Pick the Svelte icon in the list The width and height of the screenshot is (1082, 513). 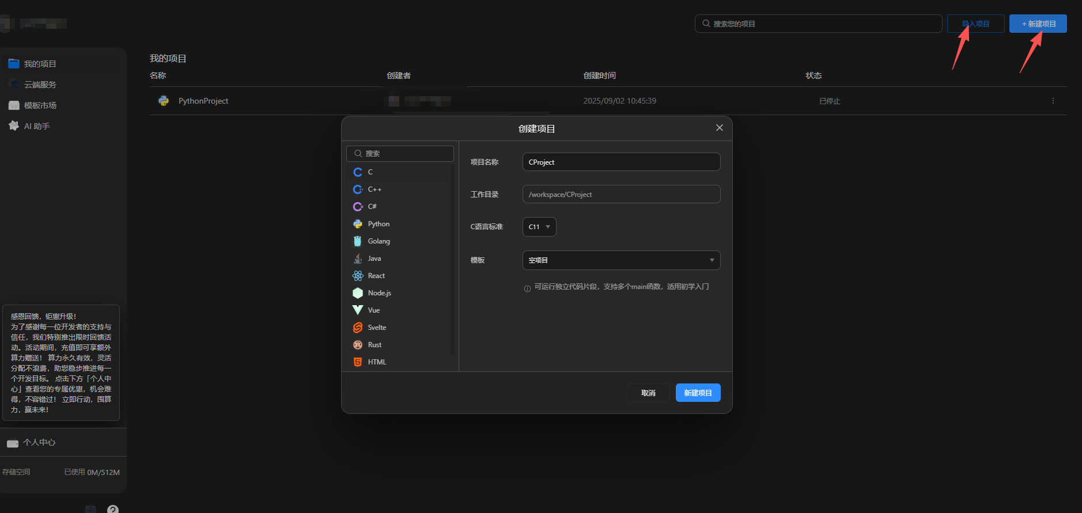(x=358, y=328)
